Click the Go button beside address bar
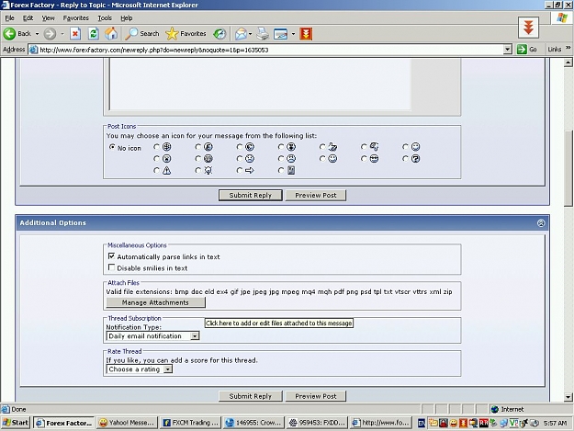 (527, 50)
